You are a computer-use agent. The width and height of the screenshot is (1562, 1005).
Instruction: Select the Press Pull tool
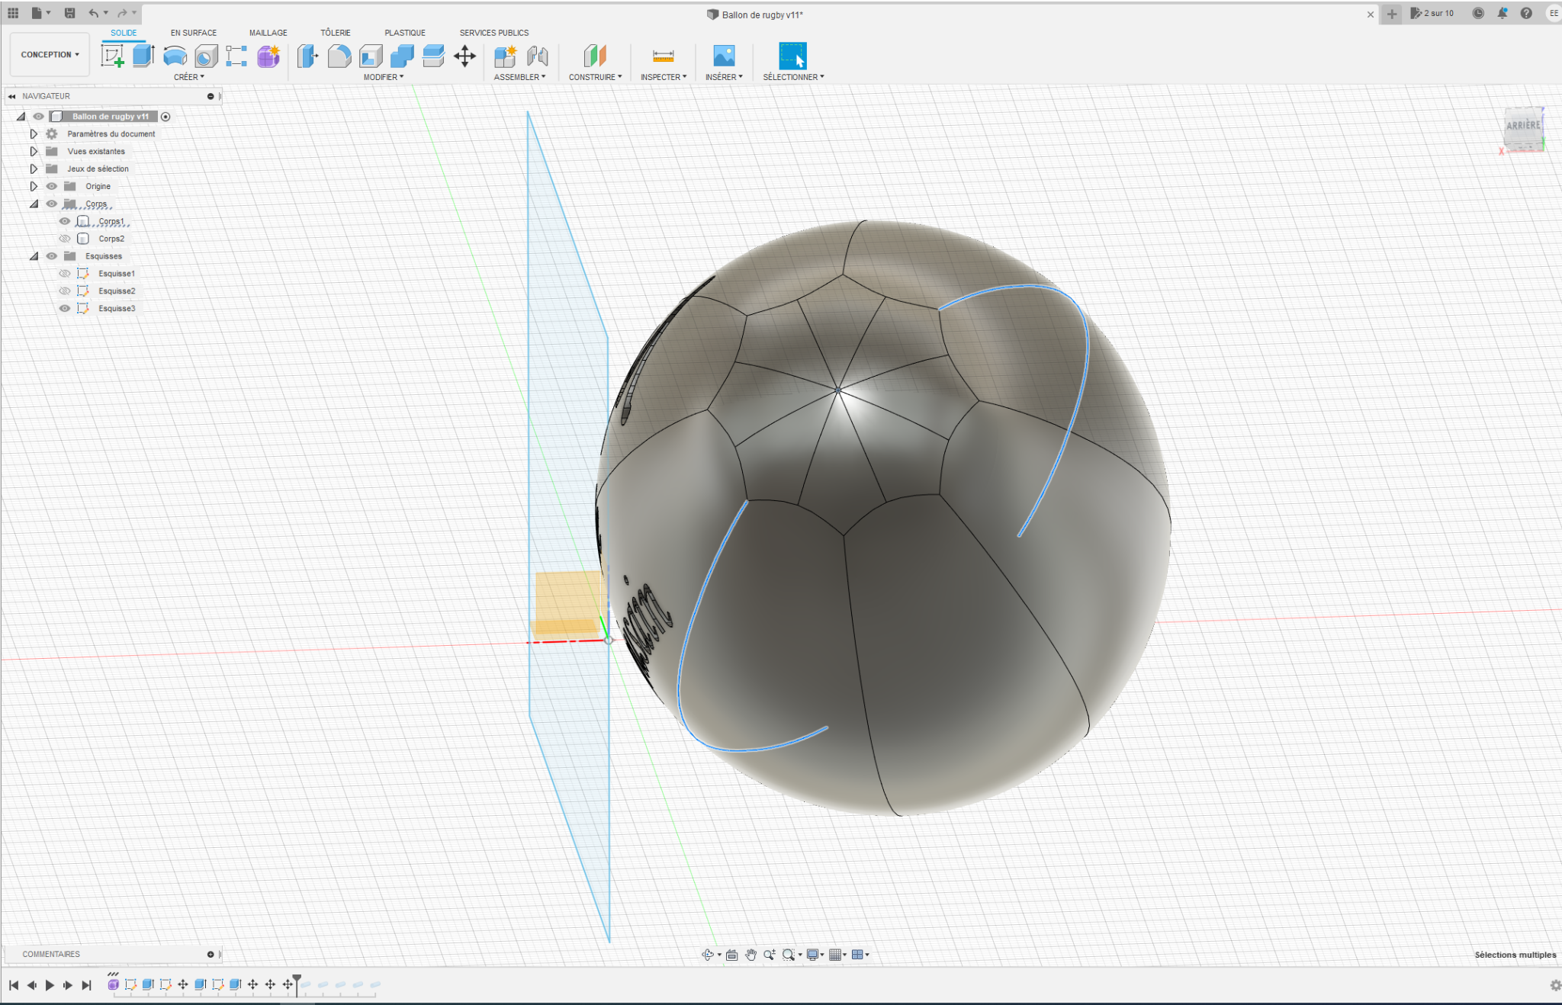point(307,56)
